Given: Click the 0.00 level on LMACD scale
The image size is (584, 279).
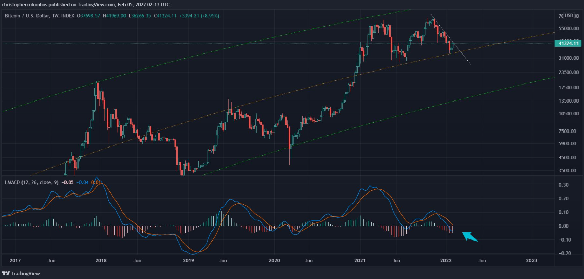Looking at the screenshot, I should pos(564,226).
